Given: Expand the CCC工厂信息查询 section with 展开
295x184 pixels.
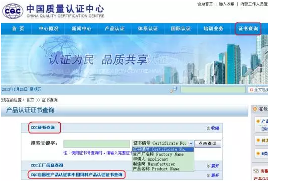Looking at the screenshot, I should coord(213,166).
